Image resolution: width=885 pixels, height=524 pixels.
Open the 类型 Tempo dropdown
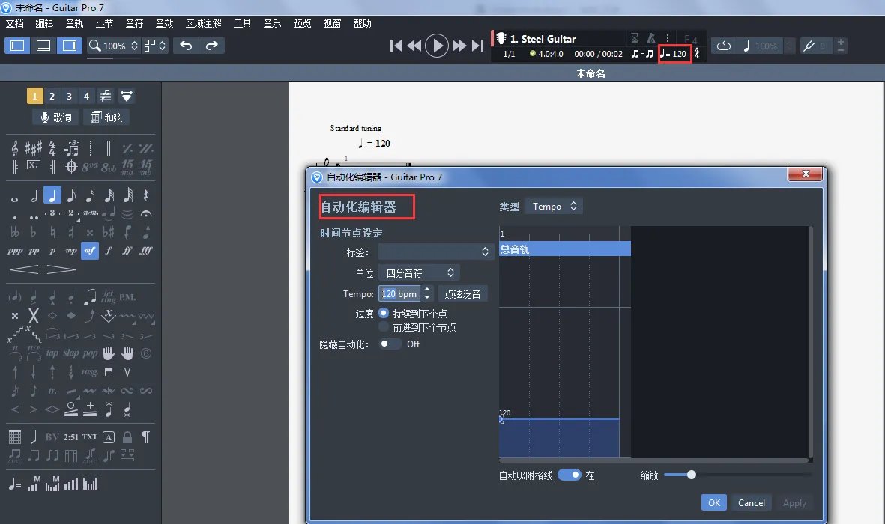click(554, 205)
